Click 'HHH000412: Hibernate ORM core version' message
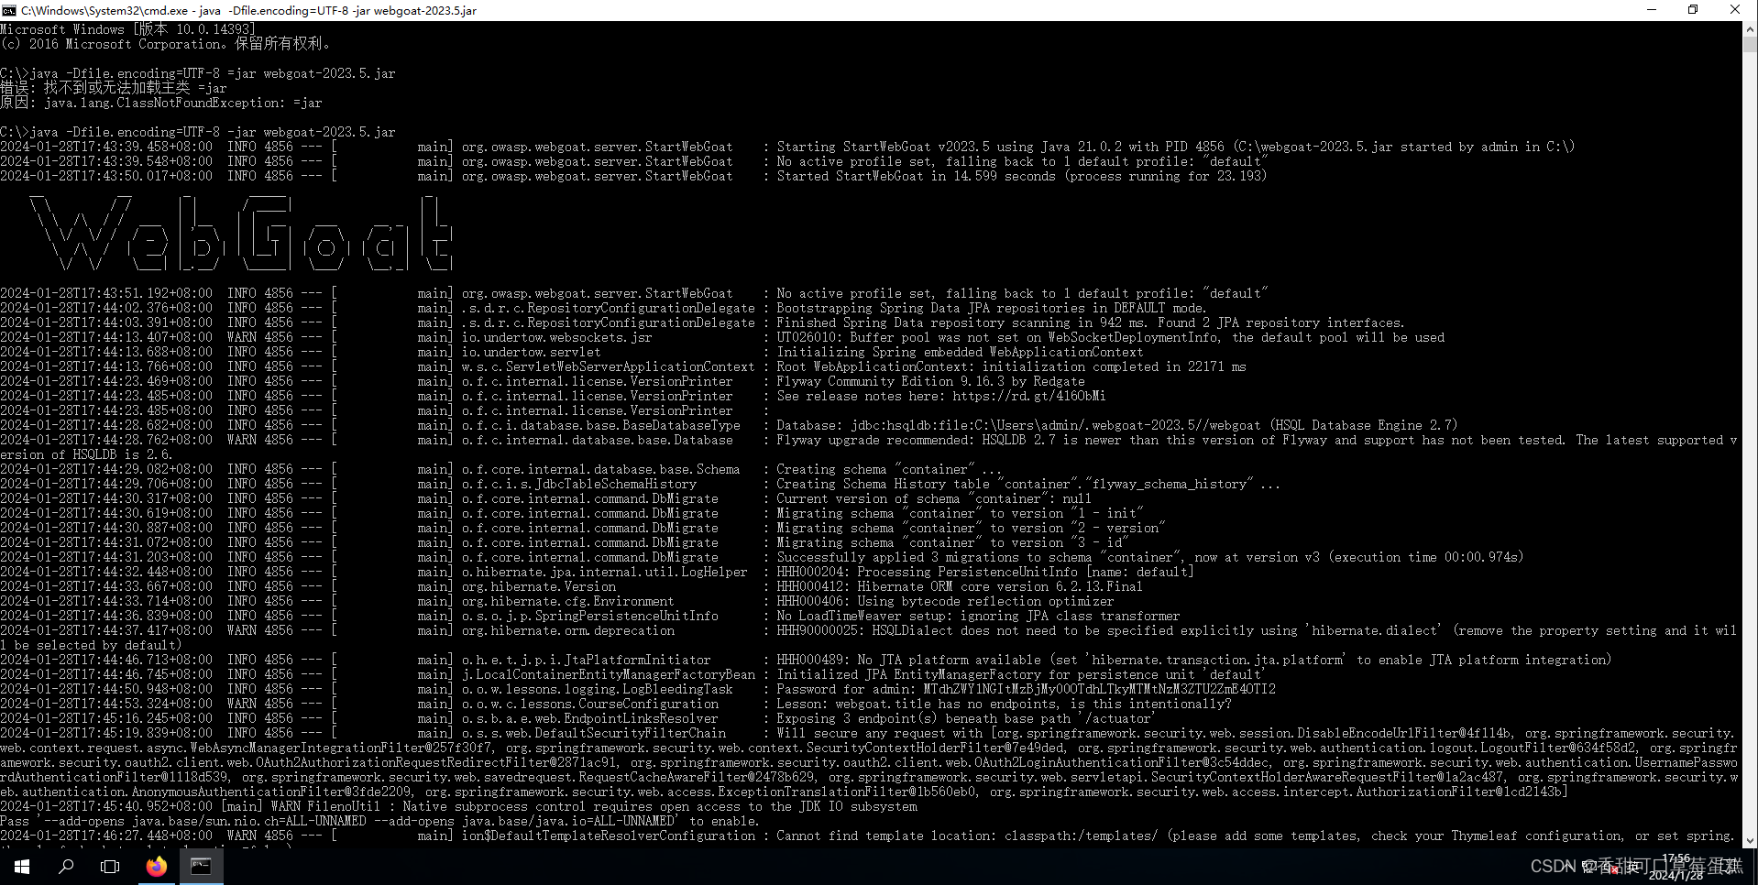This screenshot has height=885, width=1758. pyautogui.click(x=960, y=586)
